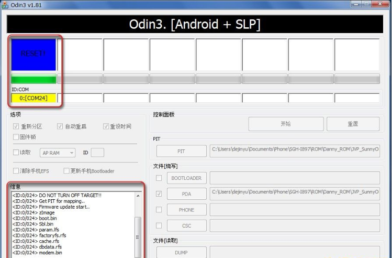Select the 'dbdata.rfs' log line
Image resolution: width=392 pixels, height=258 pixels.
[37, 247]
